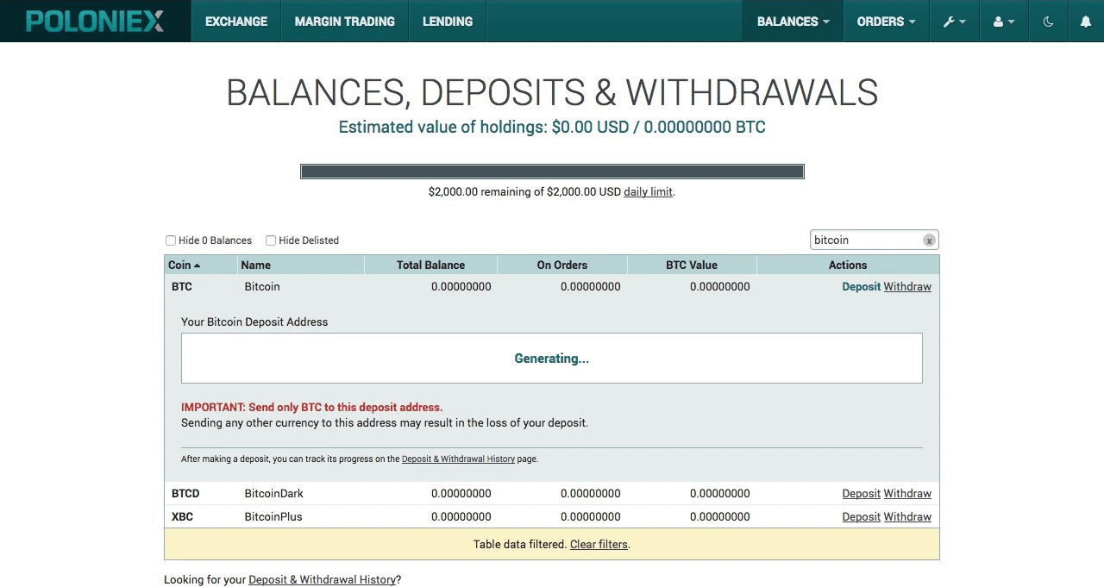Click Withdraw for Bitcoin (BTC)
1104x587 pixels.
click(x=907, y=286)
